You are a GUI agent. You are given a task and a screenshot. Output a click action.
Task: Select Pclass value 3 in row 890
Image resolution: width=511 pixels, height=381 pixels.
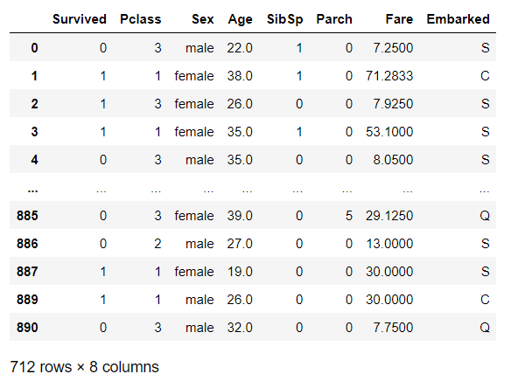(x=157, y=328)
